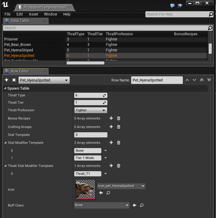Add element to Bonus Recipes array
This screenshot has width=216, height=218.
click(111, 118)
